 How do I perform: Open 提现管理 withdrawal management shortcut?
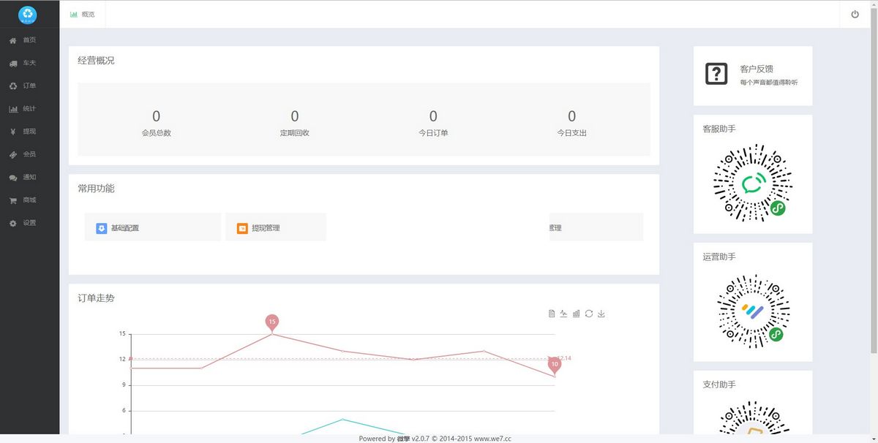click(x=276, y=227)
